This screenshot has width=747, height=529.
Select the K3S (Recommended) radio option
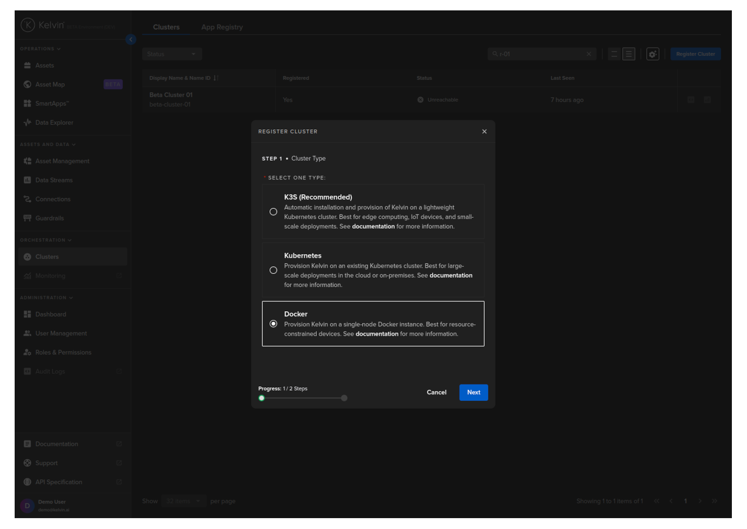[273, 212]
